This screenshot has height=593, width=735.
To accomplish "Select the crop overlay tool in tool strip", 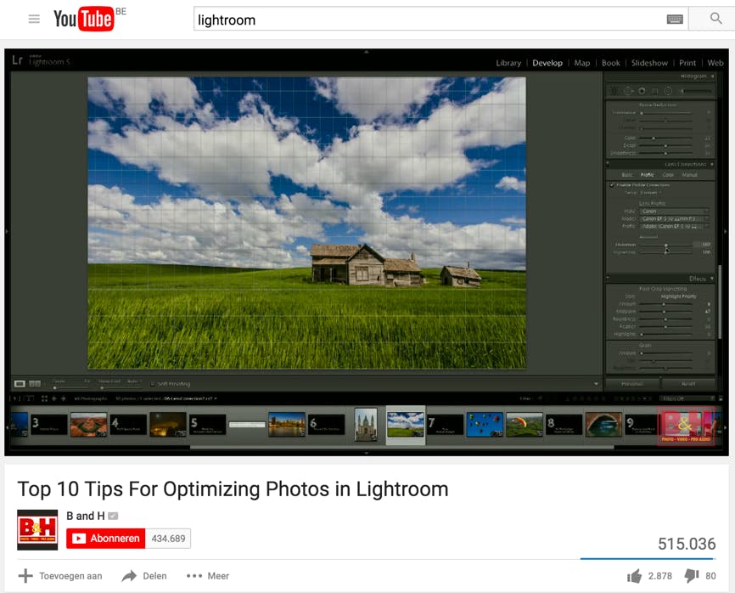I will click(x=613, y=91).
